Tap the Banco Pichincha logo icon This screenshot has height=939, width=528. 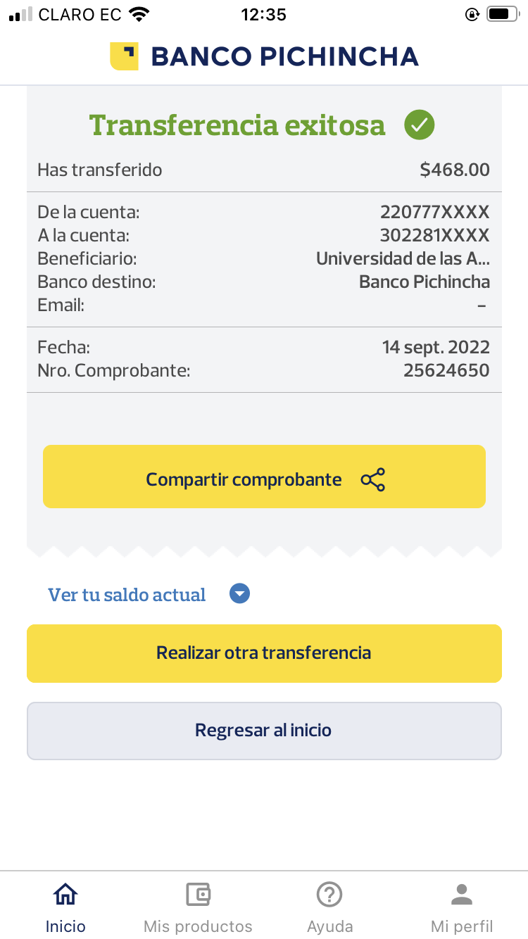point(124,56)
